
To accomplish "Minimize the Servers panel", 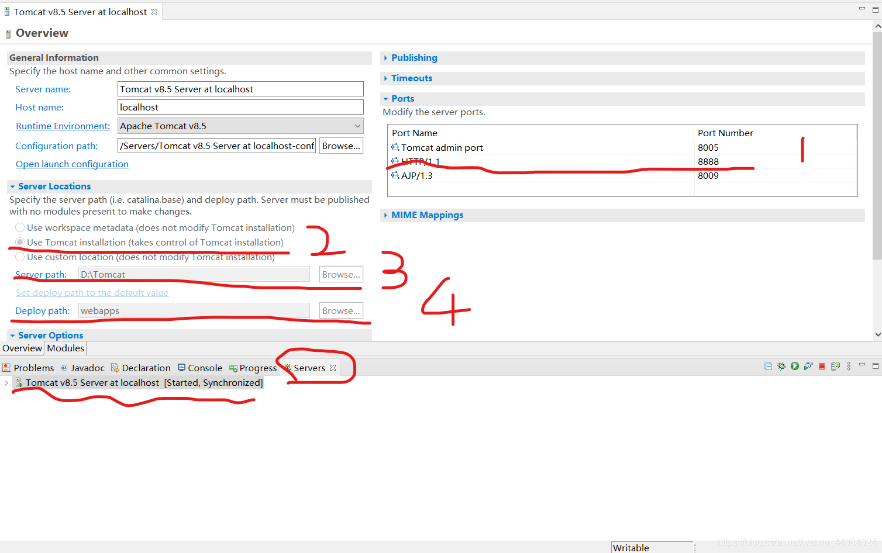I will point(862,365).
